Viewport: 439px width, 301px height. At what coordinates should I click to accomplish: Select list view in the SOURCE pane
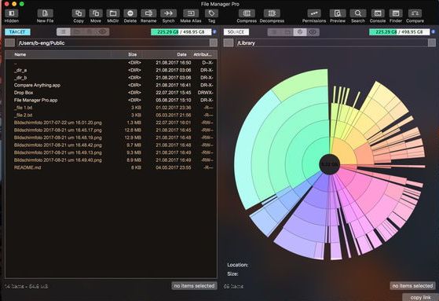(x=274, y=32)
